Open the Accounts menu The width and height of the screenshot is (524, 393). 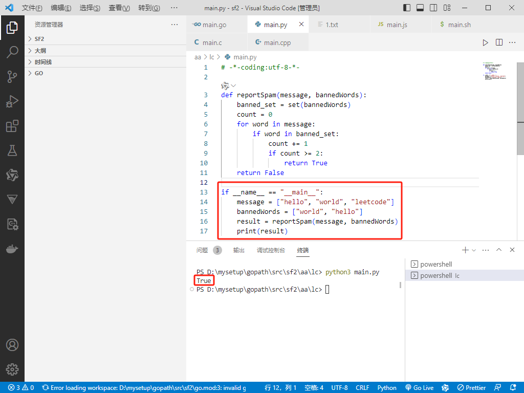(12, 345)
